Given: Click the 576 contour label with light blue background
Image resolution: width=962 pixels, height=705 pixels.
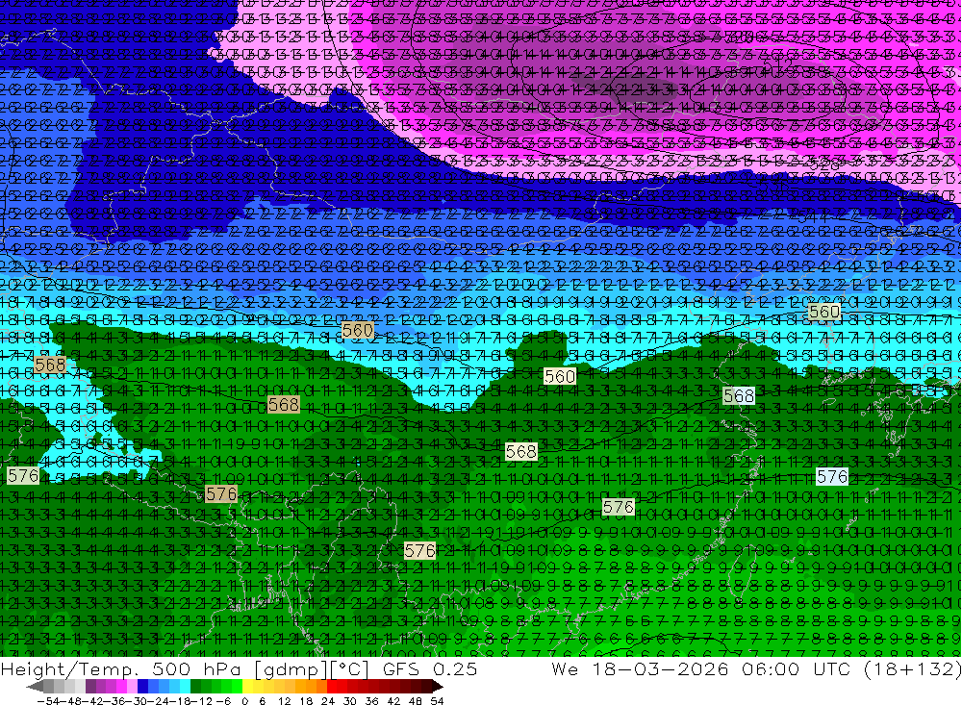Looking at the screenshot, I should [x=832, y=477].
